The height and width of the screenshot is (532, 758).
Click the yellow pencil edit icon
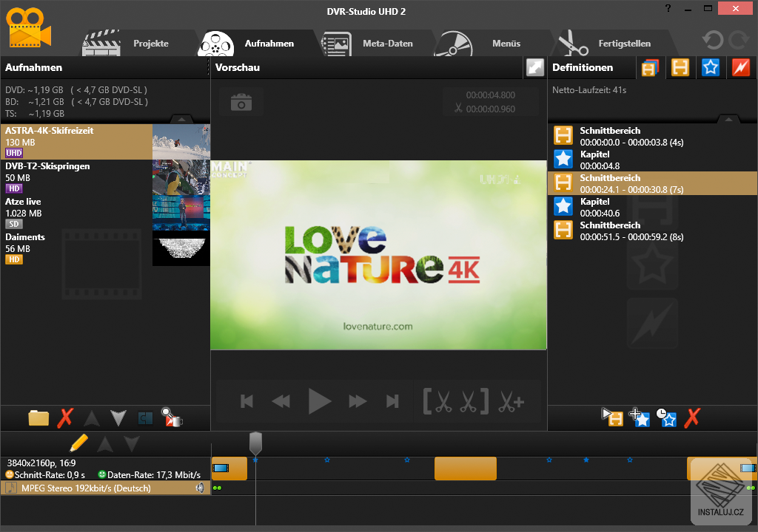click(78, 443)
